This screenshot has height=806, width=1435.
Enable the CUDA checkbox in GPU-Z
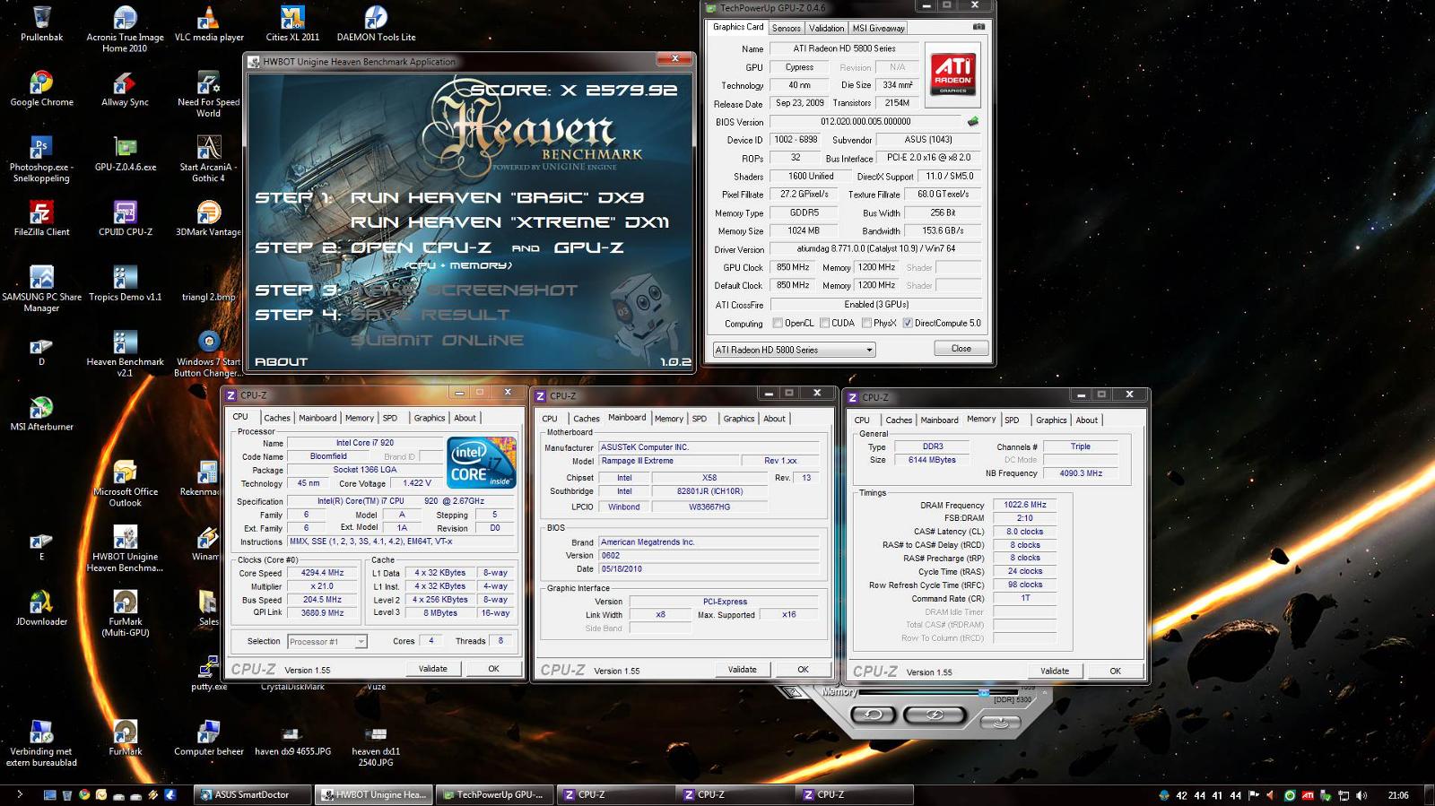click(x=824, y=324)
